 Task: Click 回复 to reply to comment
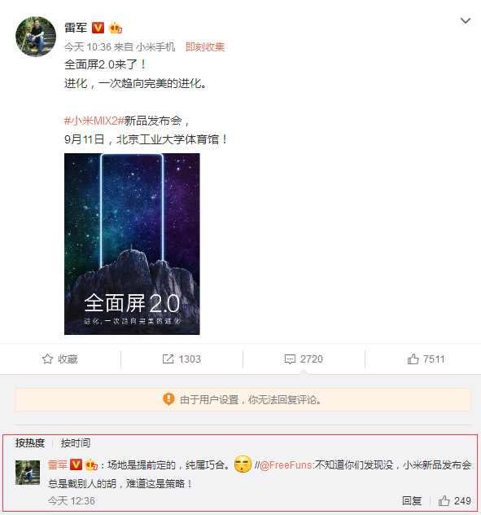(x=412, y=501)
